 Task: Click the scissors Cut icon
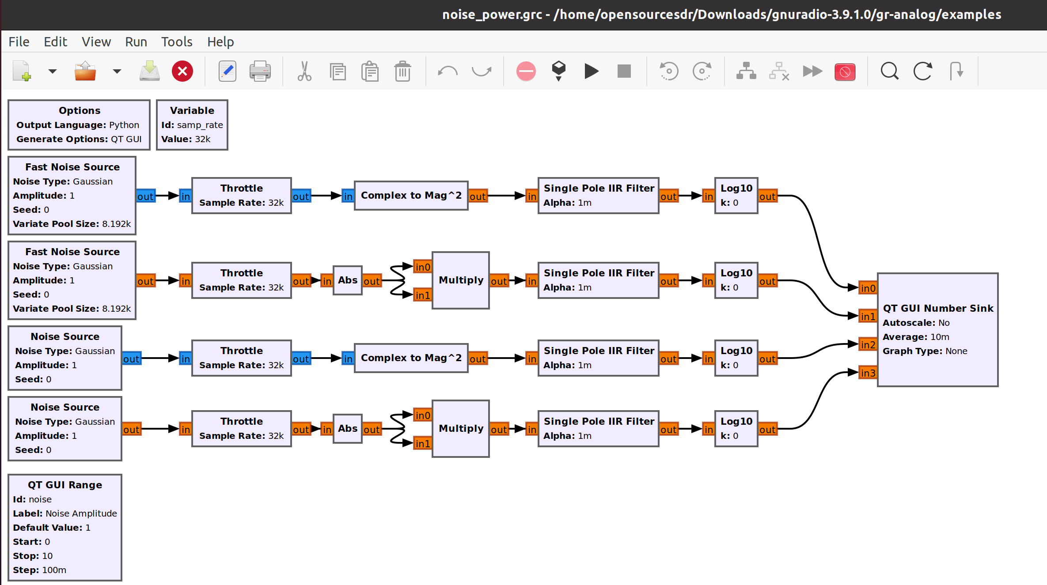point(304,71)
